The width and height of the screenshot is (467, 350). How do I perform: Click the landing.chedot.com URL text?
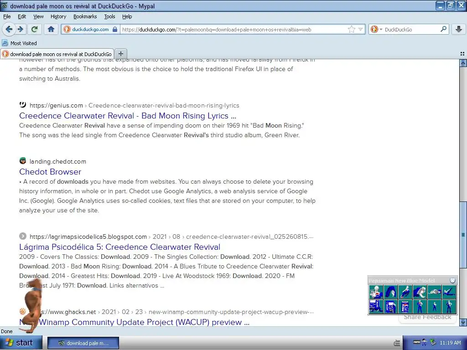(58, 162)
